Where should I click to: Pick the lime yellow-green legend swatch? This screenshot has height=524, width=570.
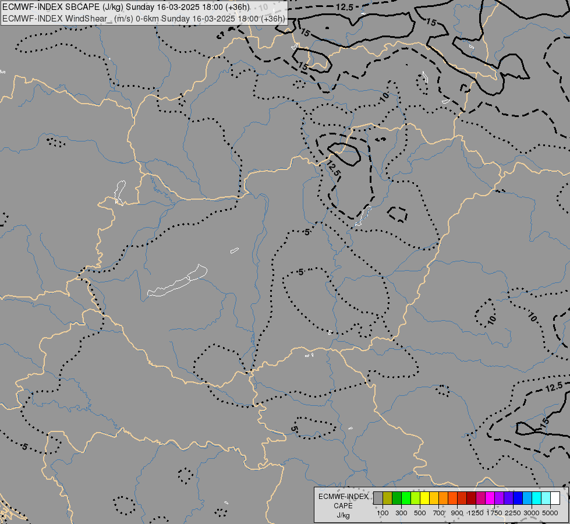coord(416,498)
